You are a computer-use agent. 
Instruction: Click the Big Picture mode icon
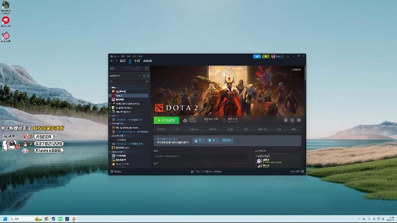288,56
